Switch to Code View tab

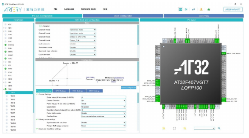[x=204, y=16]
